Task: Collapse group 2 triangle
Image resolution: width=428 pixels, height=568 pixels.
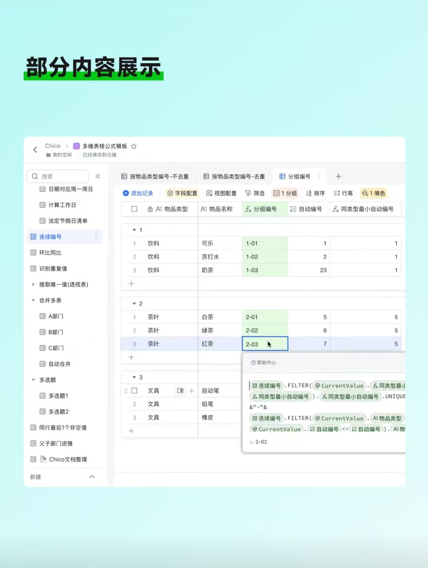Action: pos(134,304)
